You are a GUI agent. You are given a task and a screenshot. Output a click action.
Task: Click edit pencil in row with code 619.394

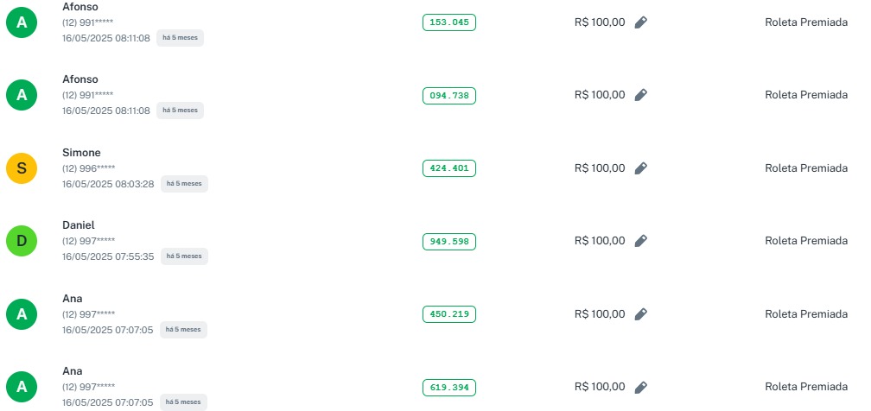(x=640, y=387)
